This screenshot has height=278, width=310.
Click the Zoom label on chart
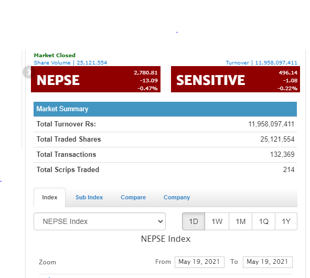47,262
